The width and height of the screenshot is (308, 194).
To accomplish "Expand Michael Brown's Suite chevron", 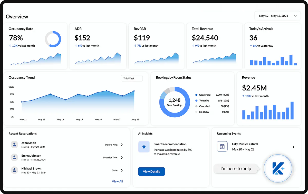I will (x=122, y=170).
